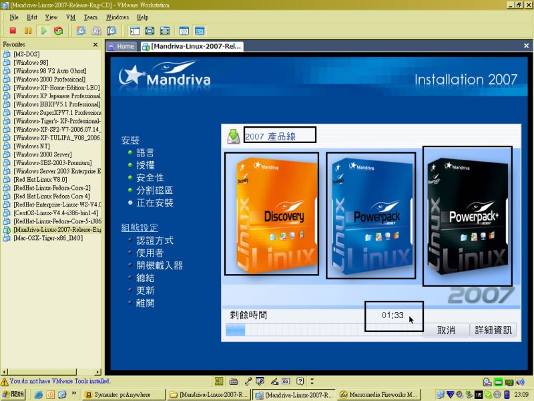Select [Windows 2000 Server] in Favorites

pyautogui.click(x=43, y=154)
